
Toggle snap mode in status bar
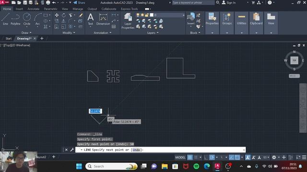click(x=196, y=157)
